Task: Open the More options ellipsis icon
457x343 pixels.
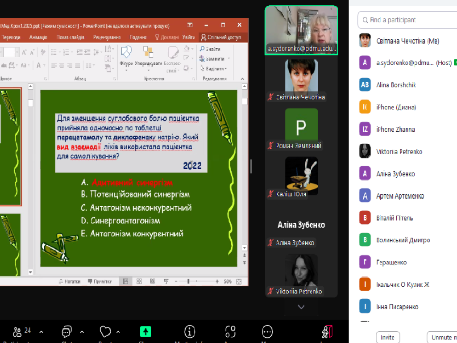Action: pos(267,332)
